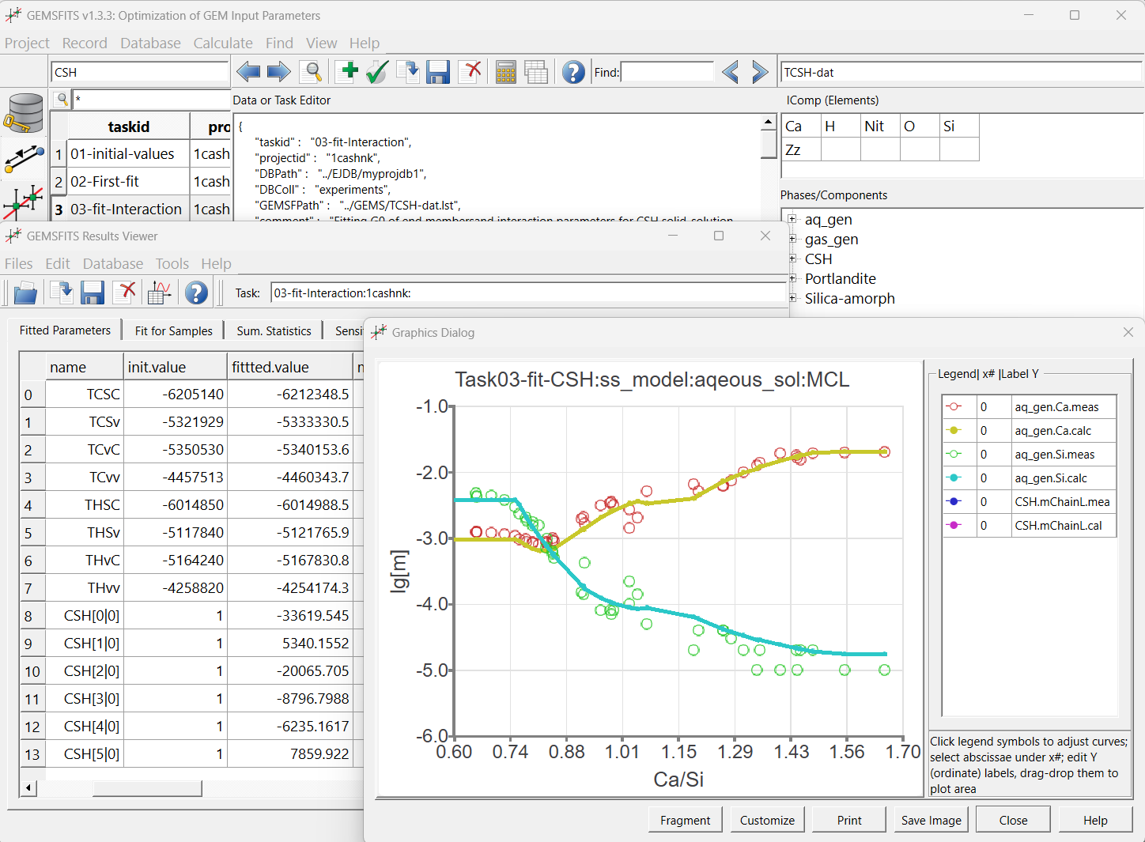Click into the Find text field
The height and width of the screenshot is (842, 1145).
click(x=667, y=72)
